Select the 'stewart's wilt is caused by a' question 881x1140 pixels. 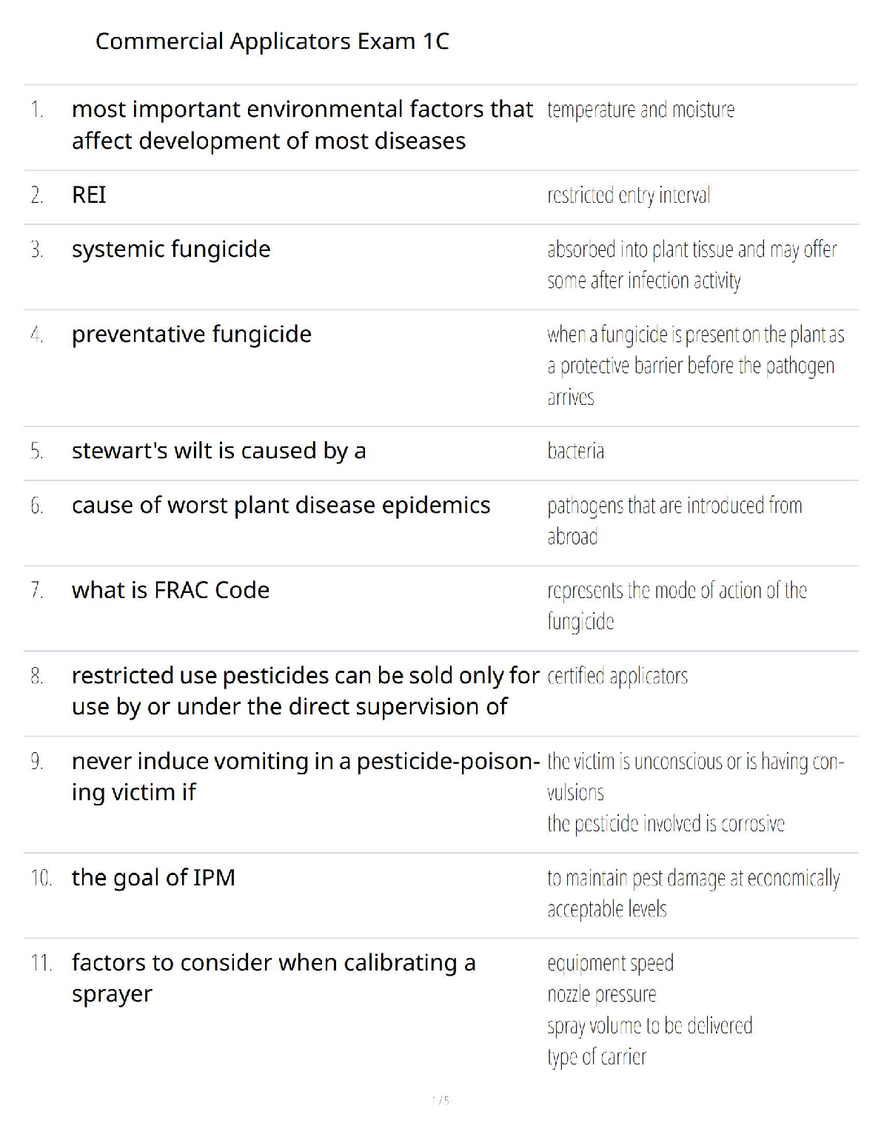218,451
